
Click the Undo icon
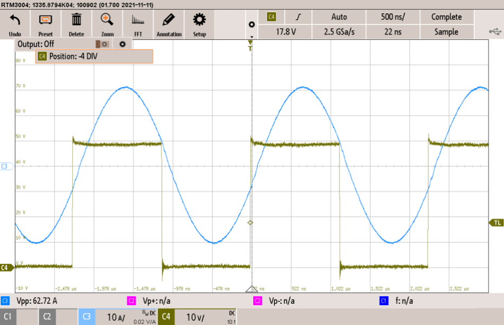(15, 24)
